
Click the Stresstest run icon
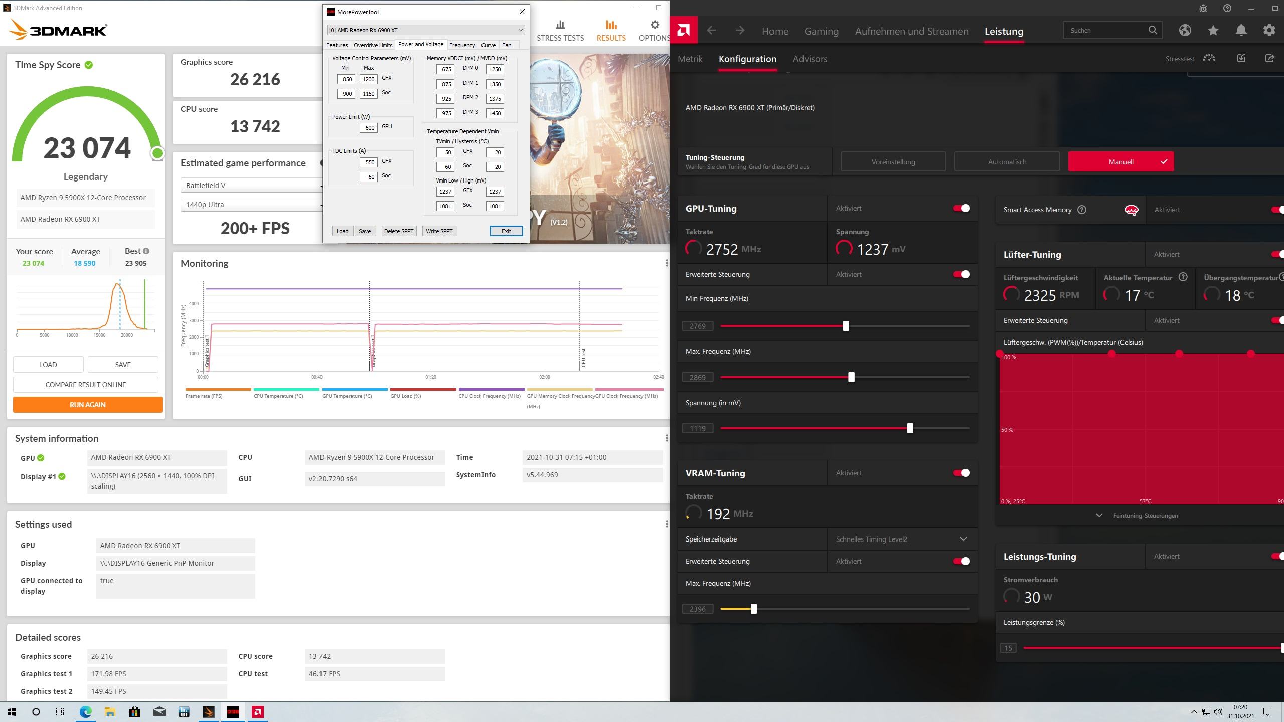(x=1209, y=58)
